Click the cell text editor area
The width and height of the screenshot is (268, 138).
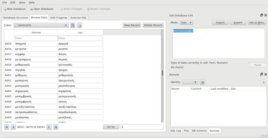click(x=219, y=43)
